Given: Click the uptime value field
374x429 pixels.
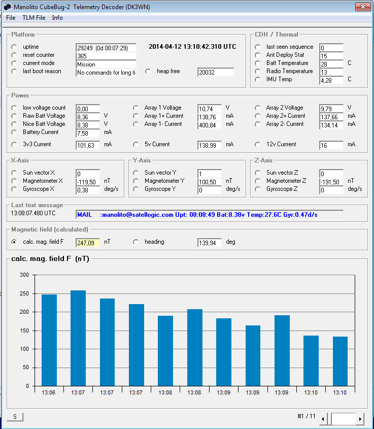Looking at the screenshot, I should (x=106, y=48).
